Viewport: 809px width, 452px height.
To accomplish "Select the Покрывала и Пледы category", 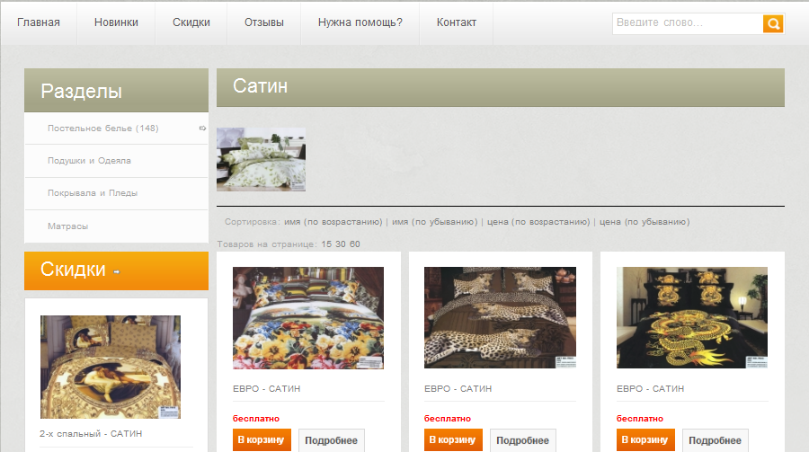I will (x=93, y=193).
